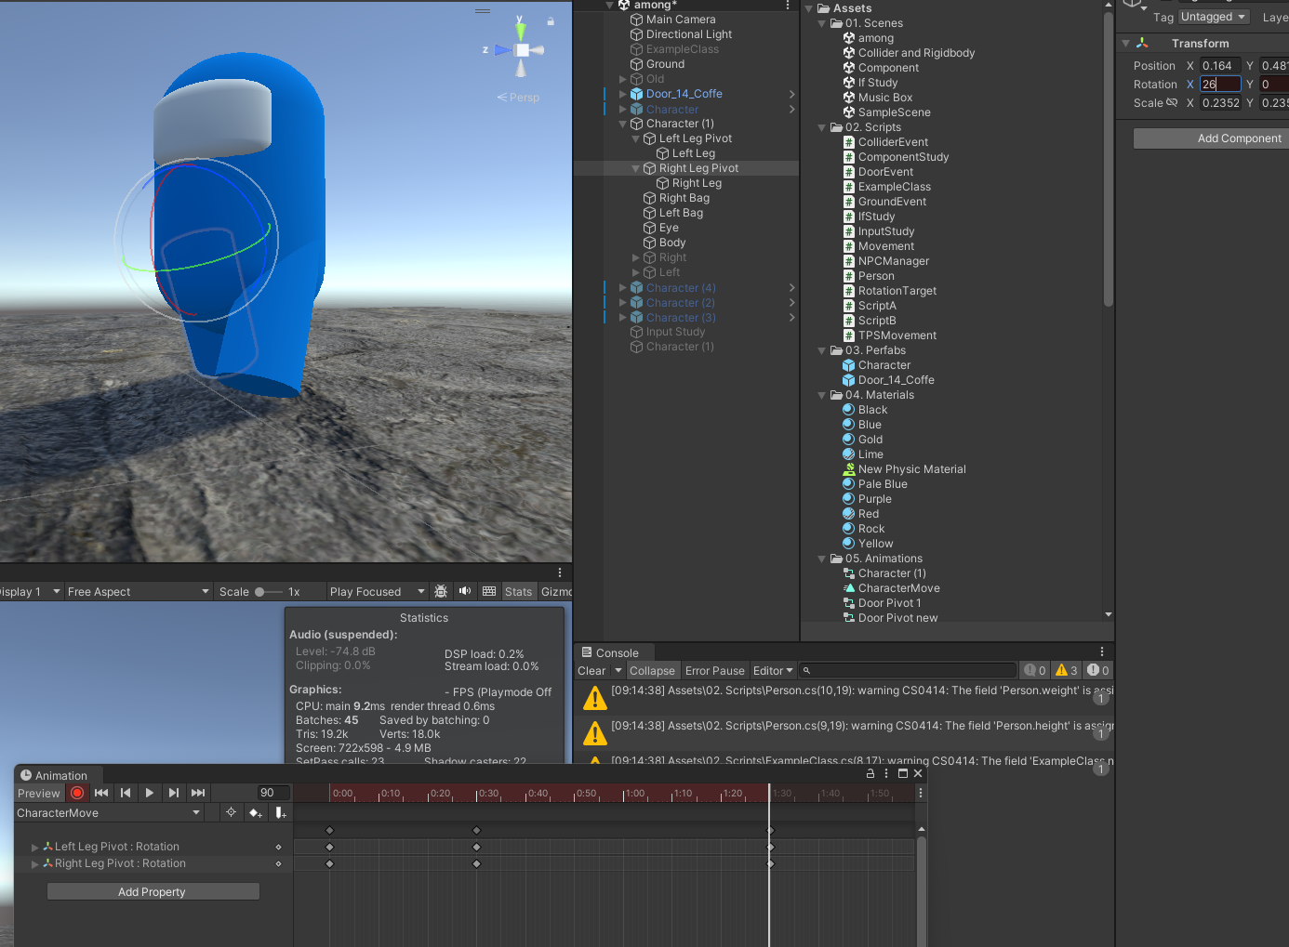
Task: Toggle the Console warning count filter
Action: (x=1066, y=670)
